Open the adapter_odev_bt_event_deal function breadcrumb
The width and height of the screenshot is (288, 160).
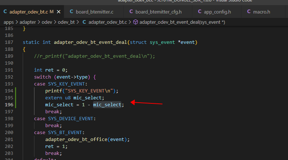[x=182, y=22]
